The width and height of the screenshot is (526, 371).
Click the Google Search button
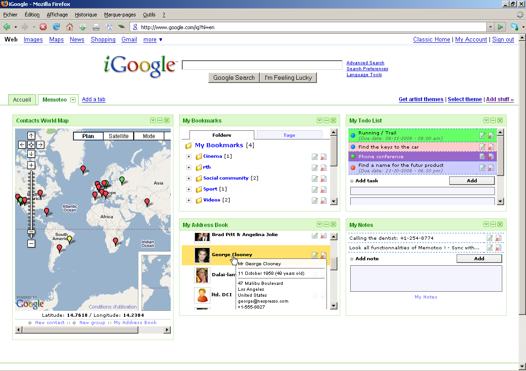234,77
